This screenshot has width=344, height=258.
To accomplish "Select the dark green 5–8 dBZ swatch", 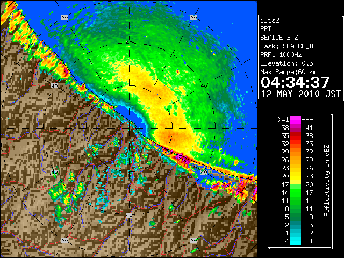I will click(296, 217).
